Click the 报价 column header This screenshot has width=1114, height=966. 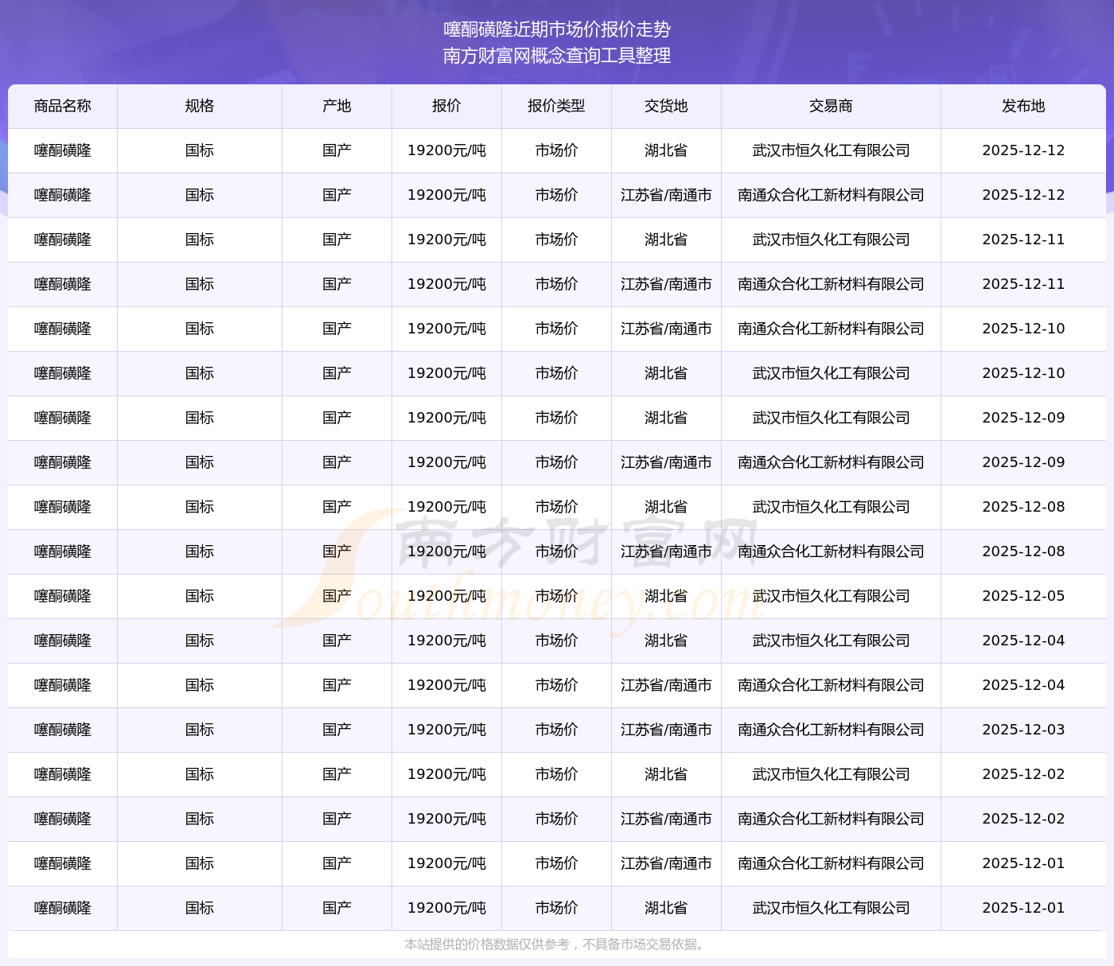[446, 106]
